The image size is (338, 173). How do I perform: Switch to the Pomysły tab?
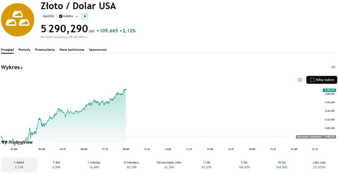pyautogui.click(x=24, y=50)
